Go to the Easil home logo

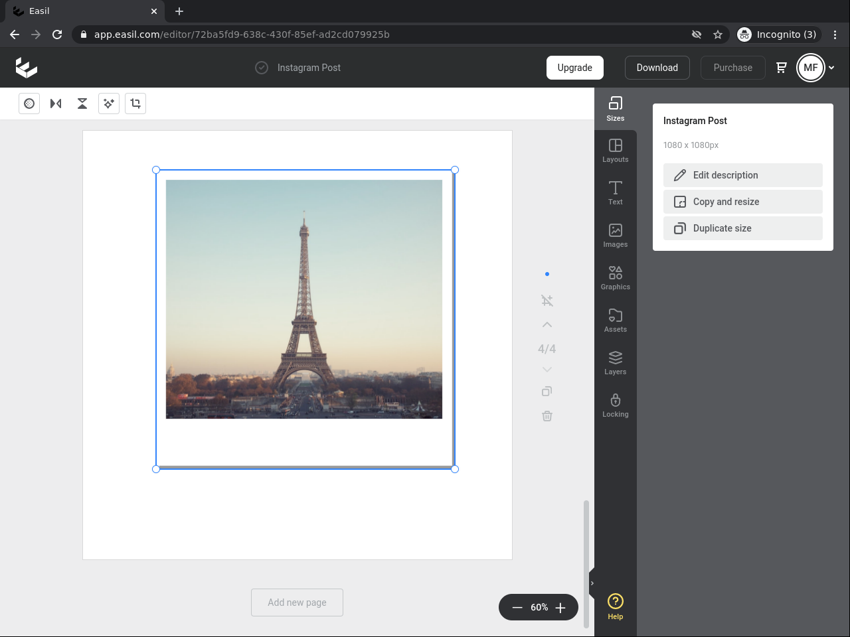[27, 68]
